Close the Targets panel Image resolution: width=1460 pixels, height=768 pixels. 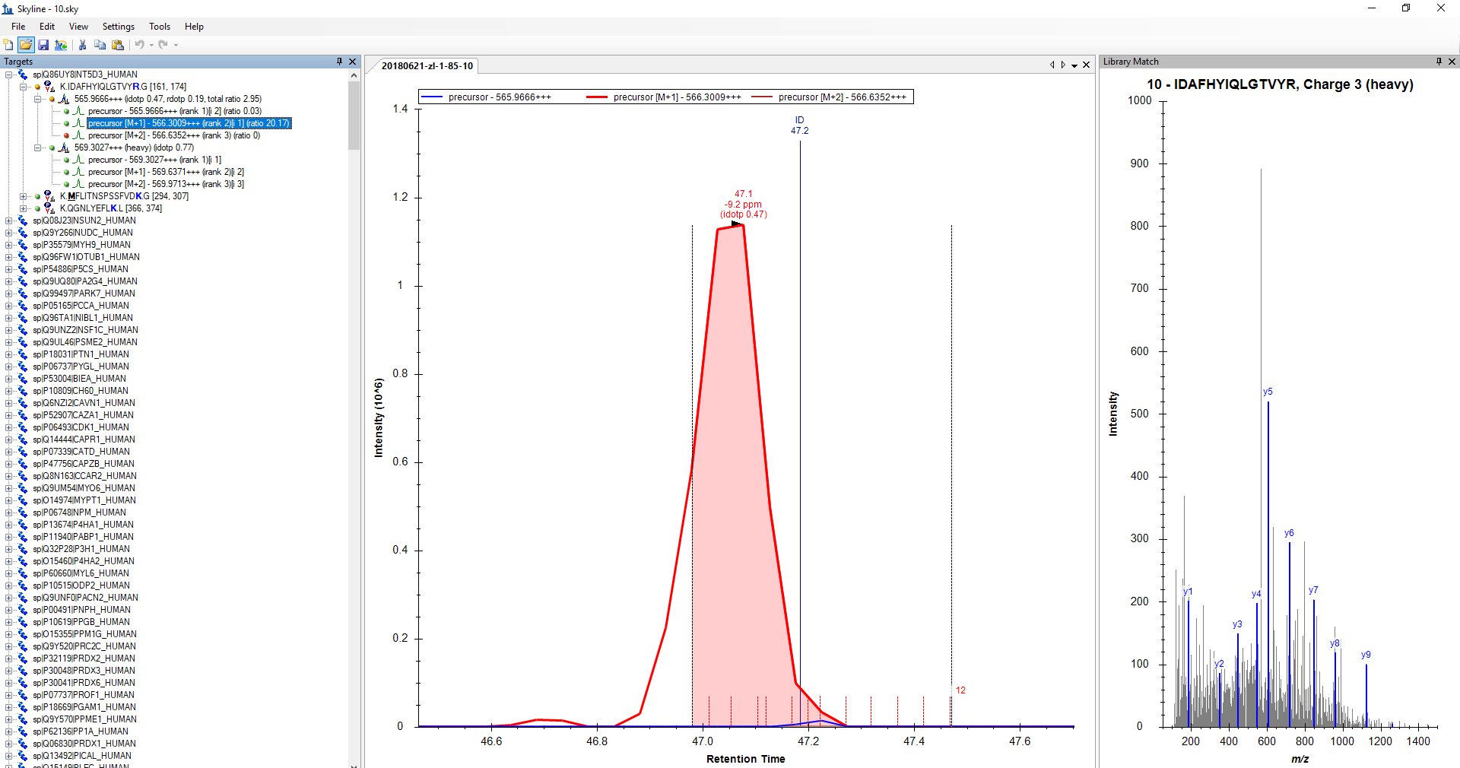[352, 62]
